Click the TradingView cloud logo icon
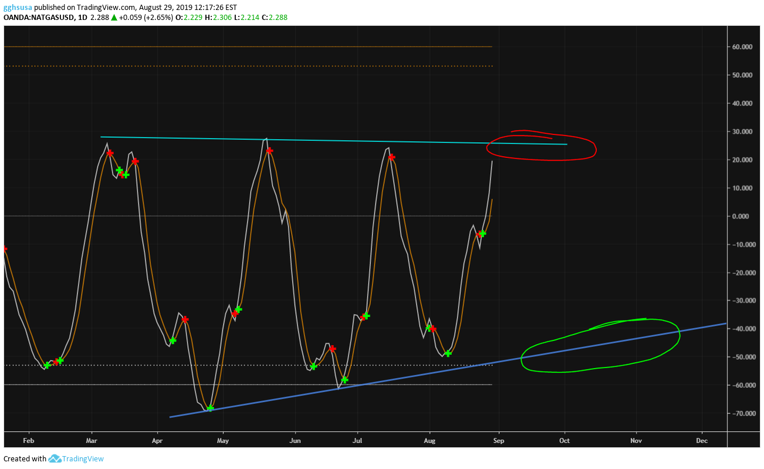Image resolution: width=764 pixels, height=469 pixels. [55, 458]
